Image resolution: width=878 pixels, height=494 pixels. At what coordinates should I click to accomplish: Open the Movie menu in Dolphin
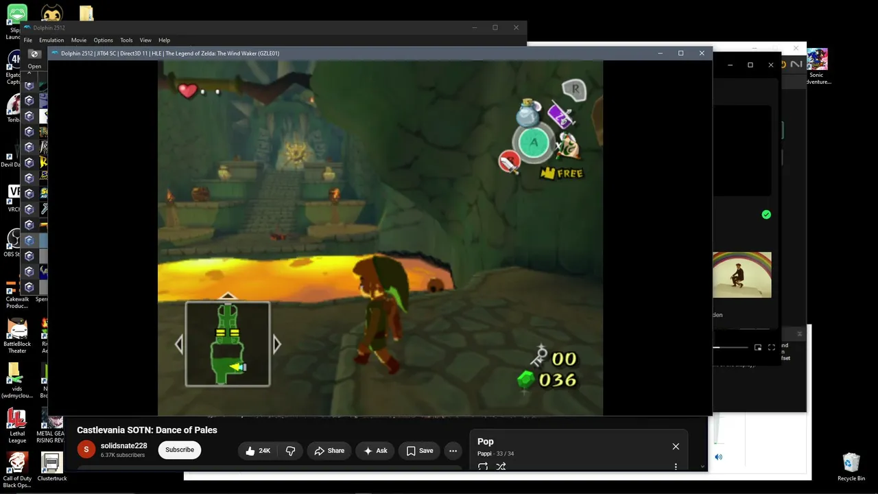coord(79,40)
